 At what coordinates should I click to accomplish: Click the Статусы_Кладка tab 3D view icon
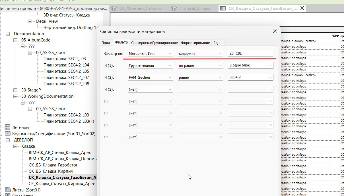(174, 8)
